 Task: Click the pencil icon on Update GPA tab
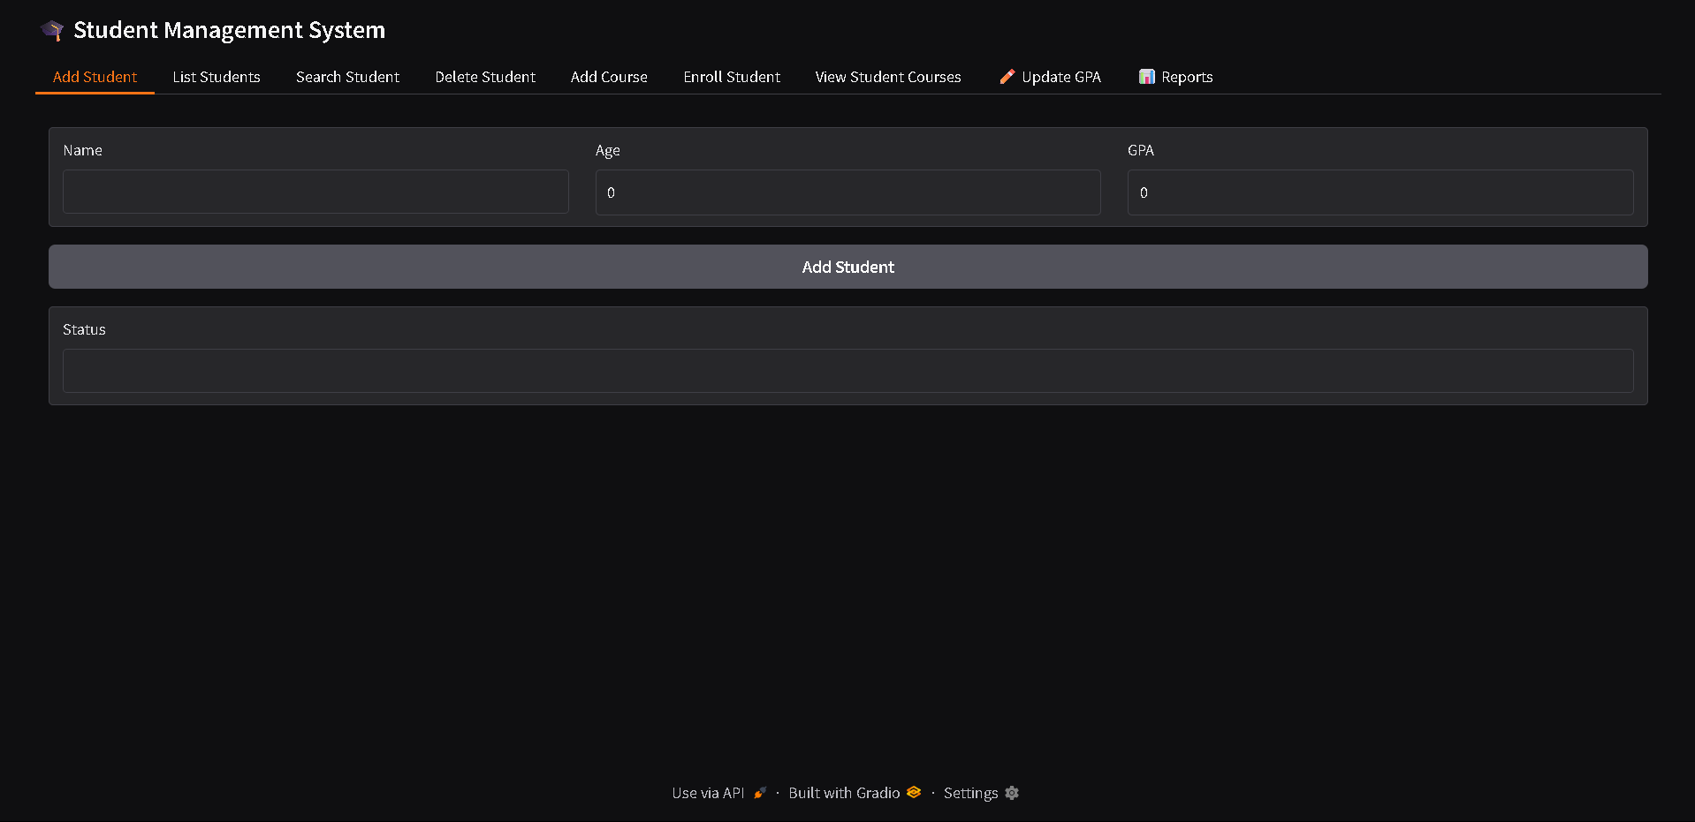(1007, 77)
